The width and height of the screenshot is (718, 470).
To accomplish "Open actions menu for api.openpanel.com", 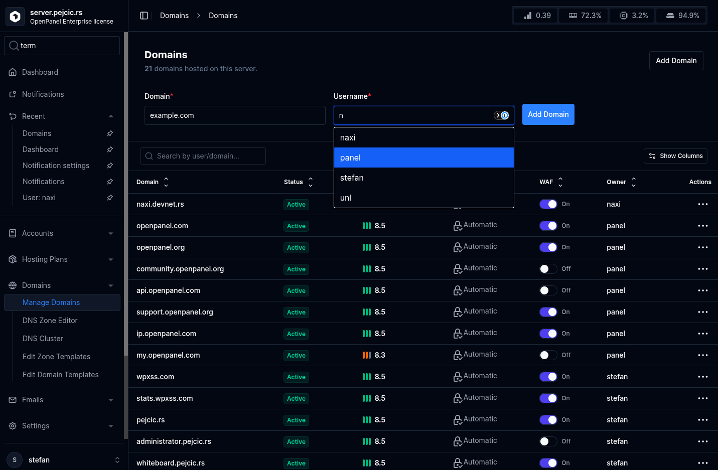I will 703,290.
